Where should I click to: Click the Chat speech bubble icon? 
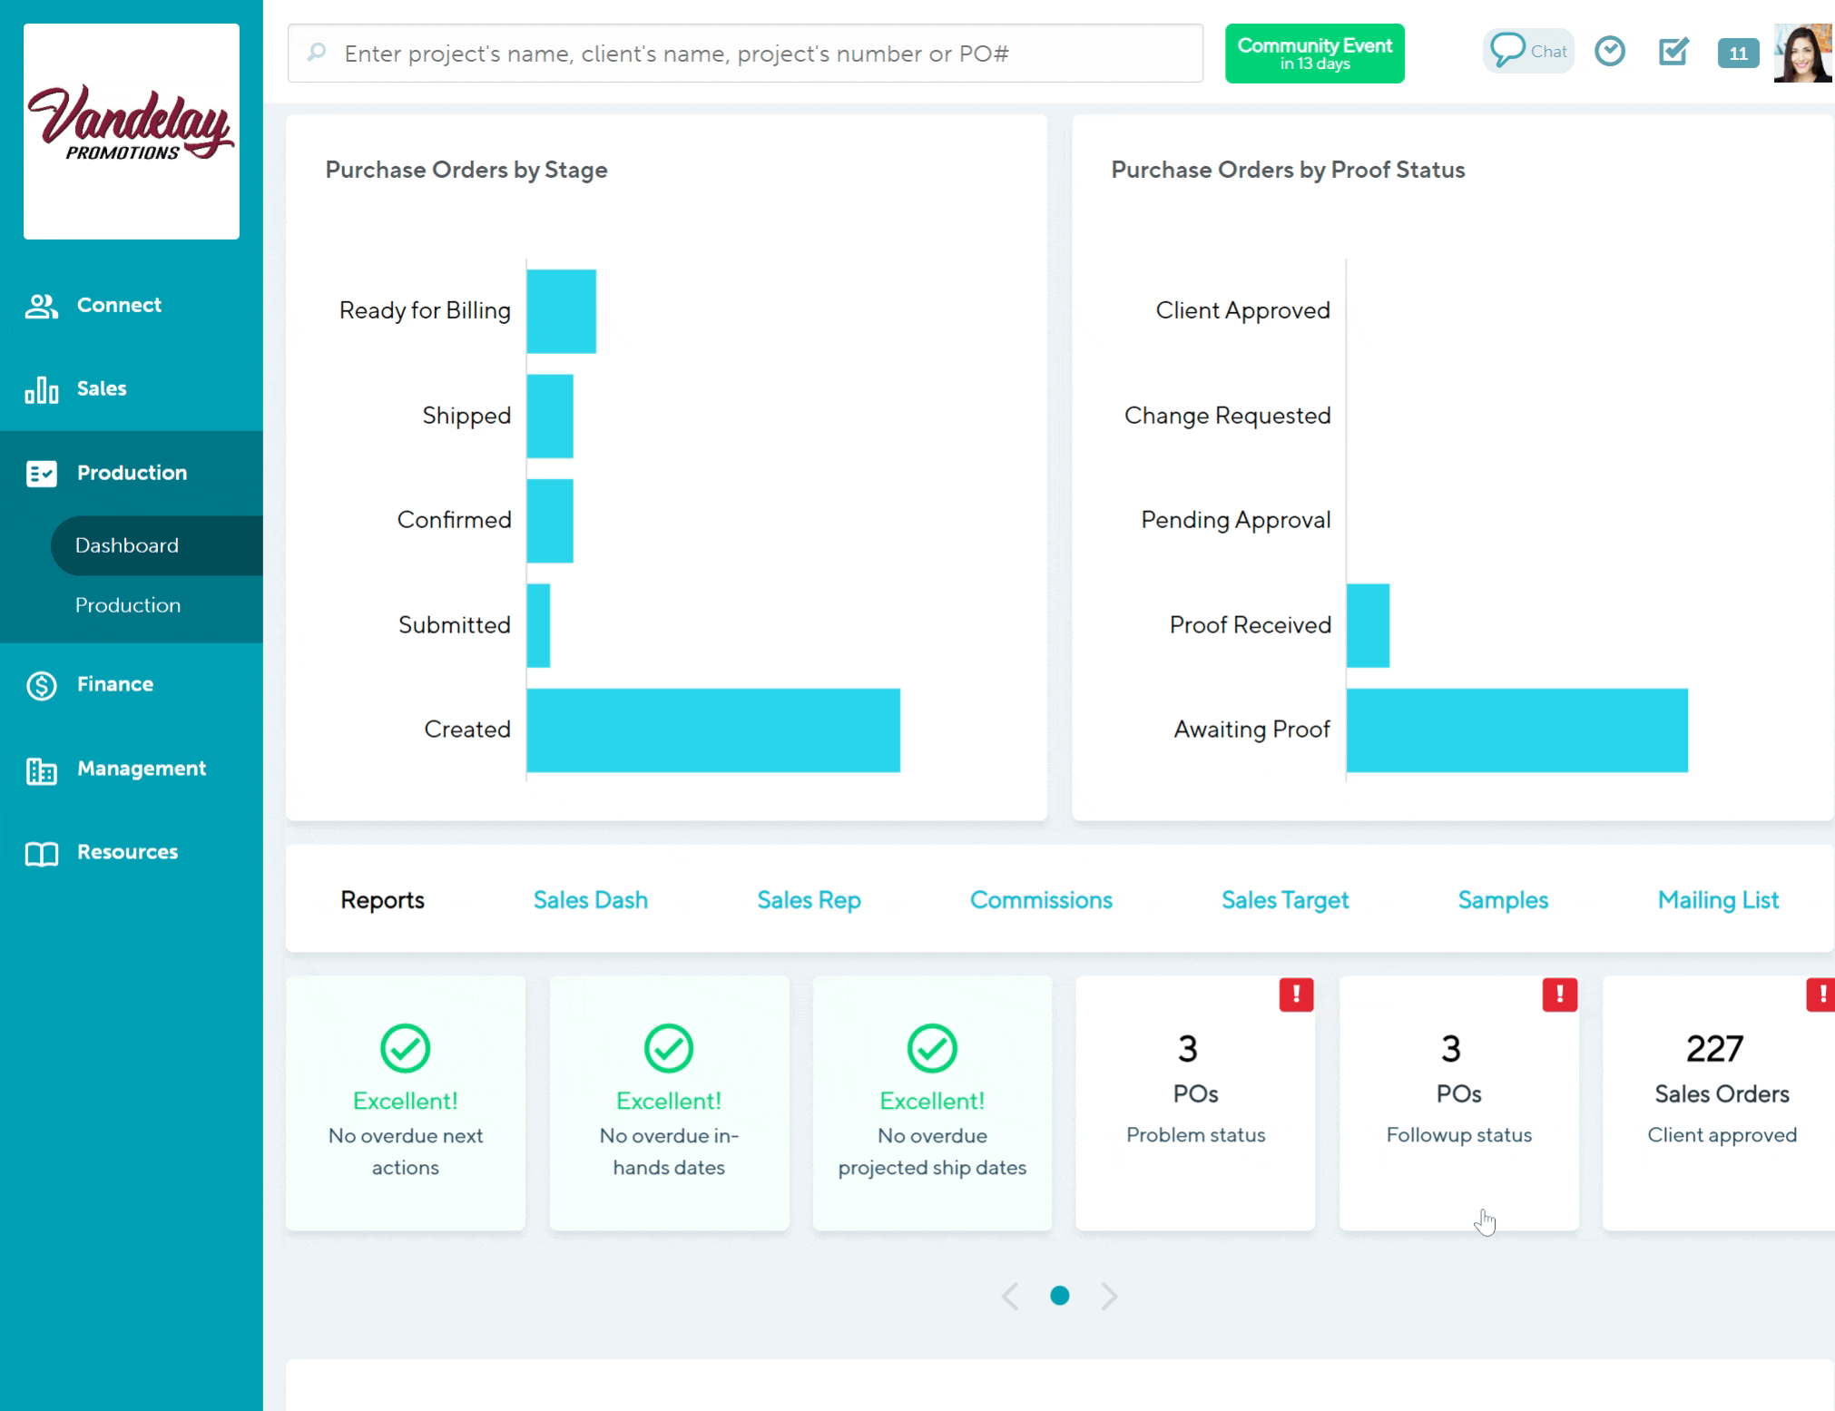click(1507, 50)
